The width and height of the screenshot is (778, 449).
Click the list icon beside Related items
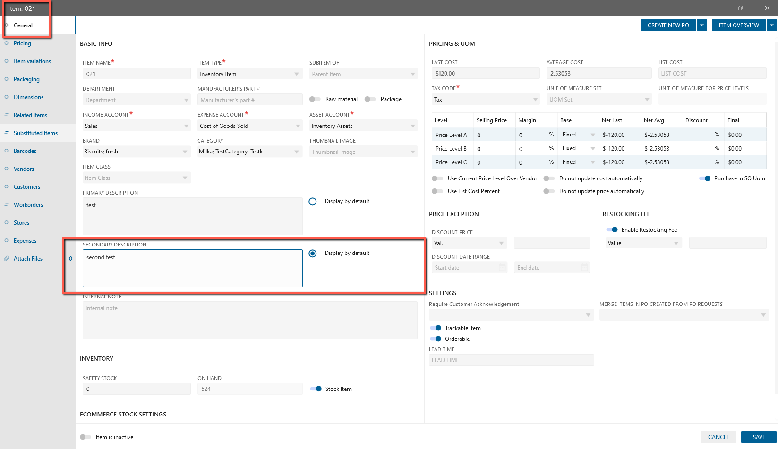(7, 115)
